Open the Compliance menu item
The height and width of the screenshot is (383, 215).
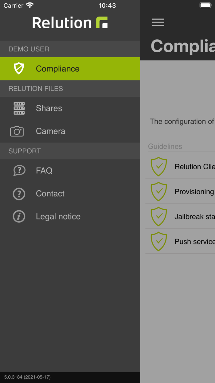pyautogui.click(x=70, y=69)
